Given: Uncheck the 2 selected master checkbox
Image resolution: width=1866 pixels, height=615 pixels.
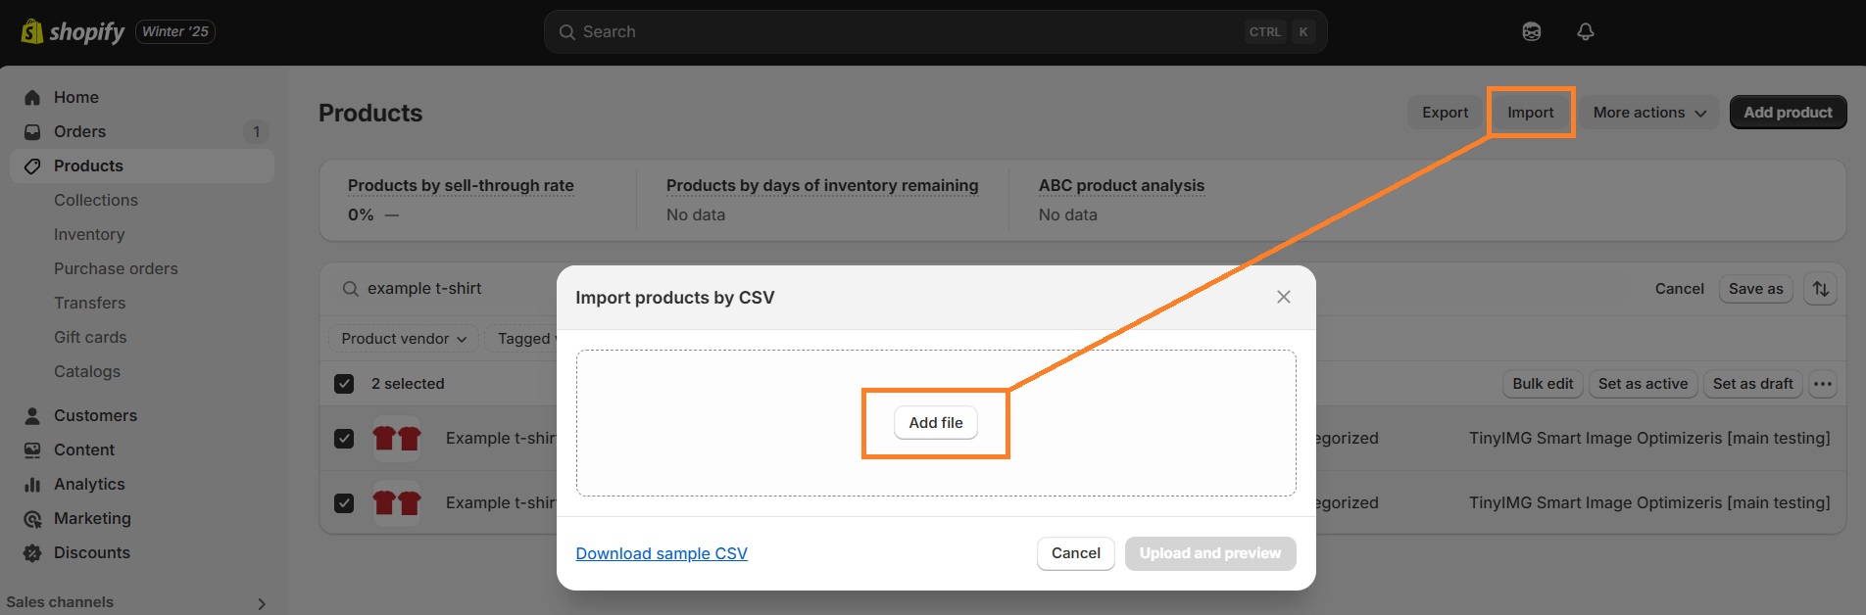Looking at the screenshot, I should tap(344, 383).
